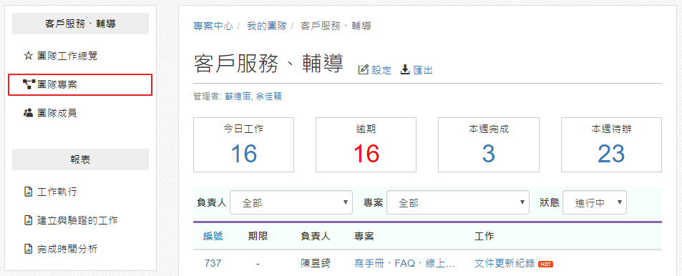Viewport: 682px width, 276px height.
Task: Click the 本週完成 card showing 3
Action: pyautogui.click(x=489, y=144)
